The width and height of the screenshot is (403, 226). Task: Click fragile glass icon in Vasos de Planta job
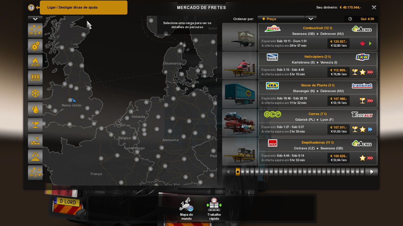[362, 101]
